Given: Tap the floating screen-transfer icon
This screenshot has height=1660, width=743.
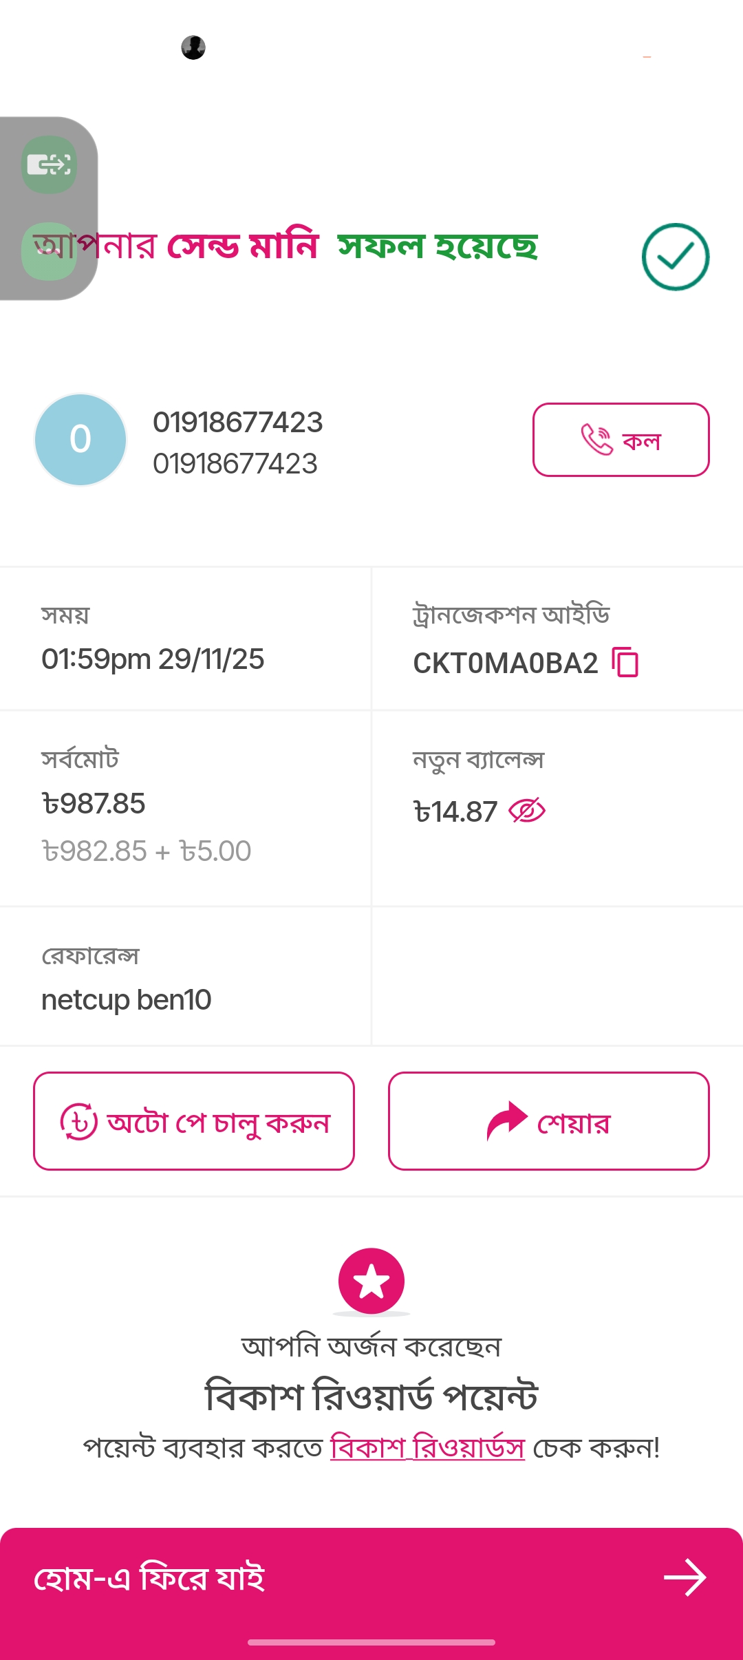Looking at the screenshot, I should click(x=49, y=164).
